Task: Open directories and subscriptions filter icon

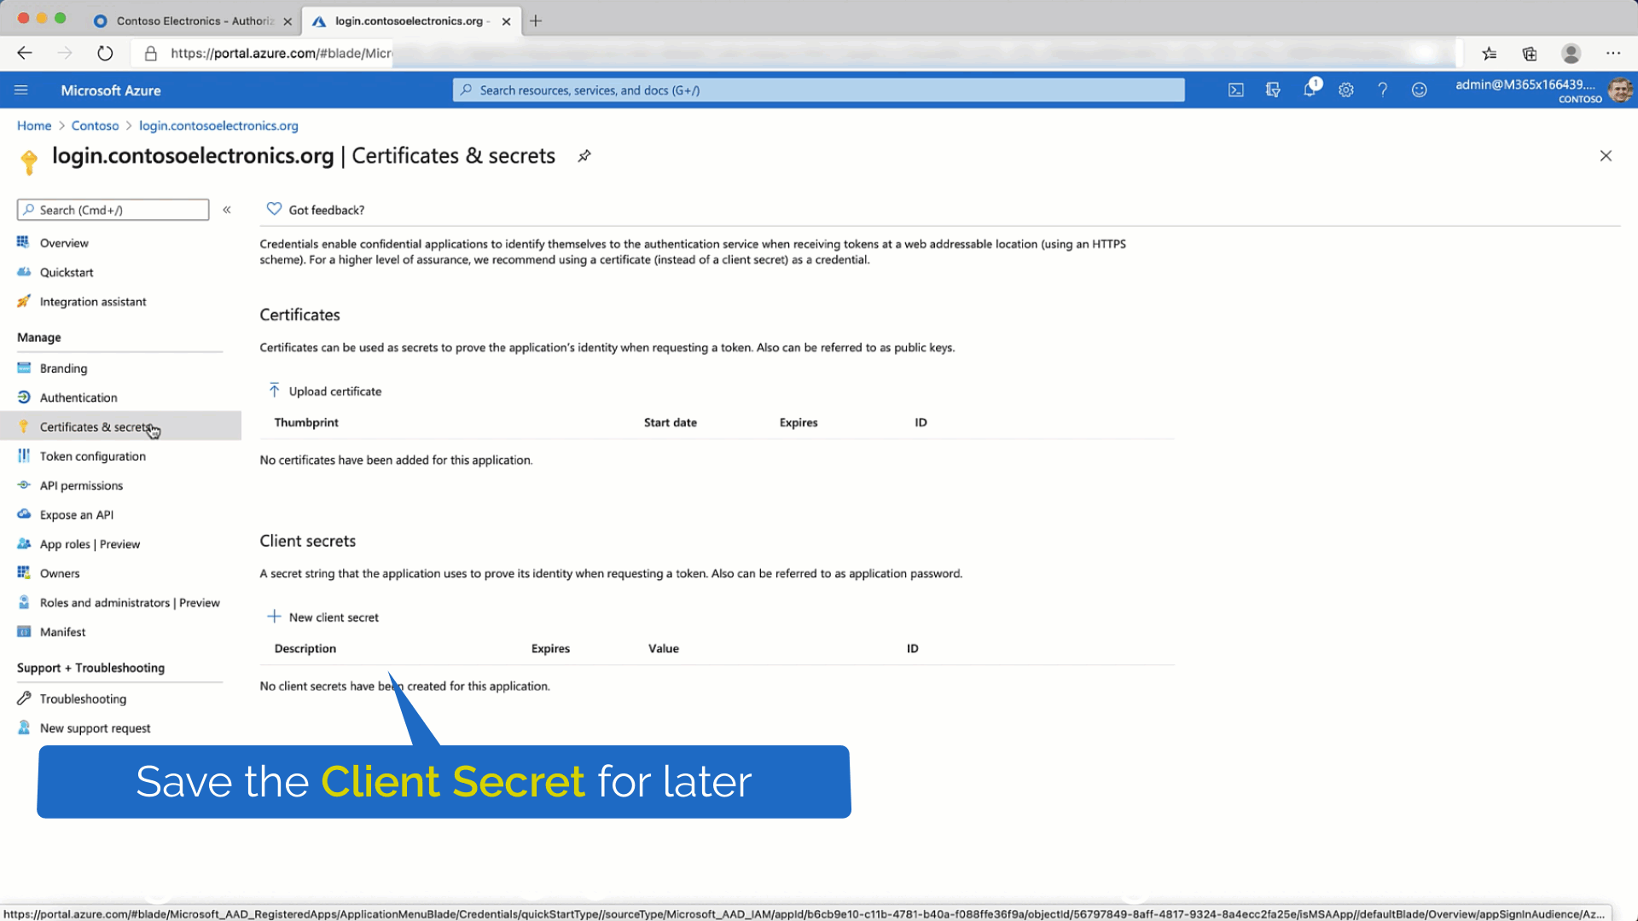Action: pyautogui.click(x=1273, y=90)
